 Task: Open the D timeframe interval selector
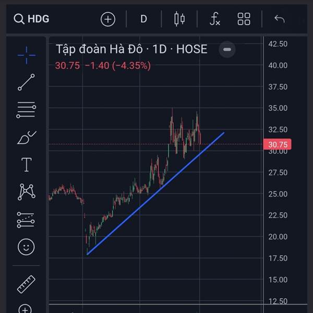(144, 19)
